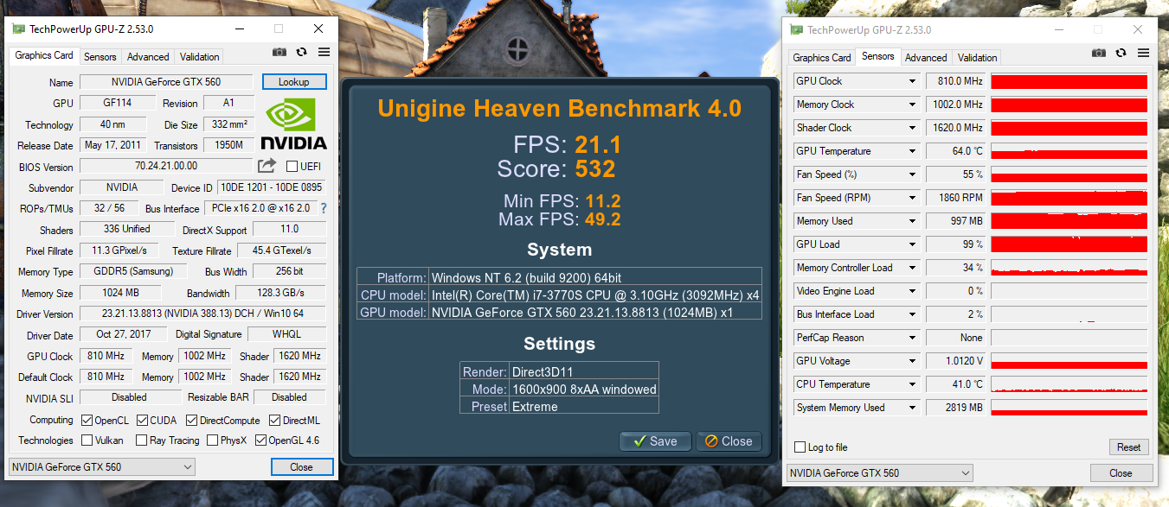Switch to Advanced tab in left GPU-Z window
This screenshot has width=1169, height=507.
[148, 57]
